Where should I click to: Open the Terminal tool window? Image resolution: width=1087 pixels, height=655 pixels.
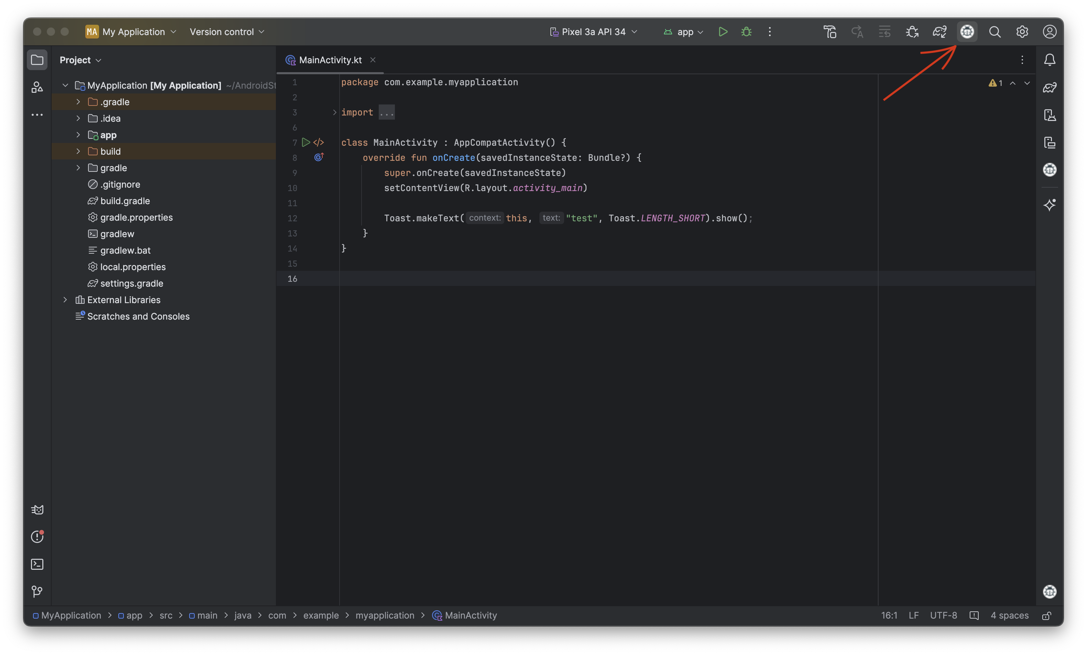click(x=37, y=564)
